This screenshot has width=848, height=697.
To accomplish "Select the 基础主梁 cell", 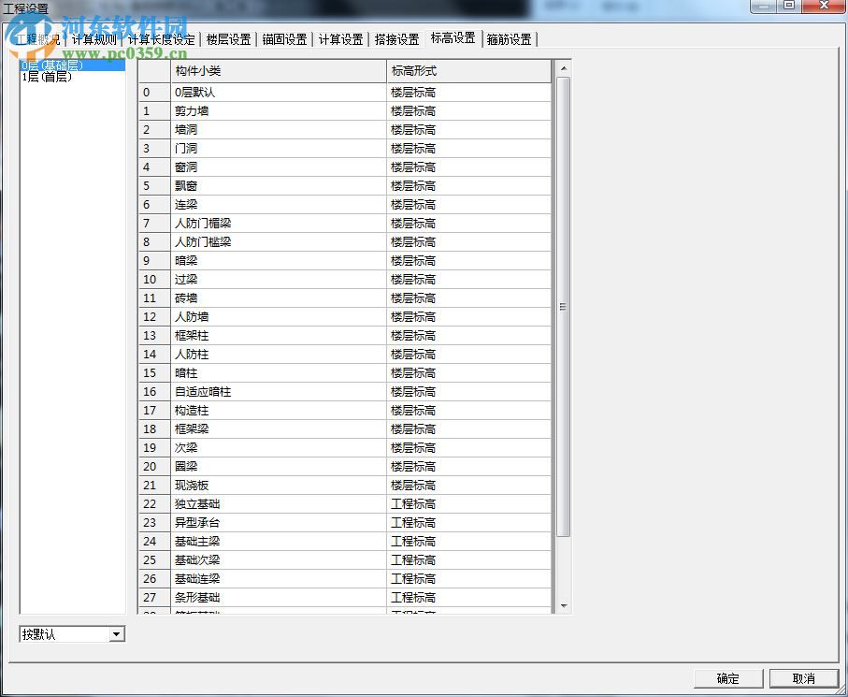I will 279,542.
